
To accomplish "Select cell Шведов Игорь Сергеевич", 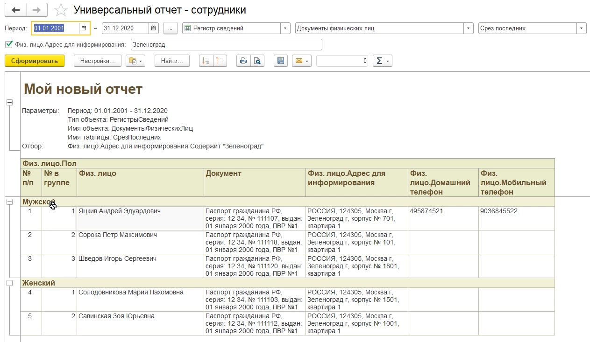I will point(140,266).
